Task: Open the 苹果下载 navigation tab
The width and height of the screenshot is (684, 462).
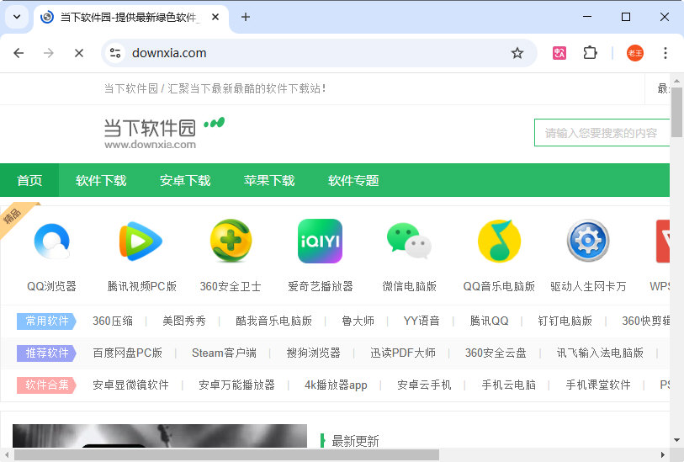Action: click(x=269, y=180)
